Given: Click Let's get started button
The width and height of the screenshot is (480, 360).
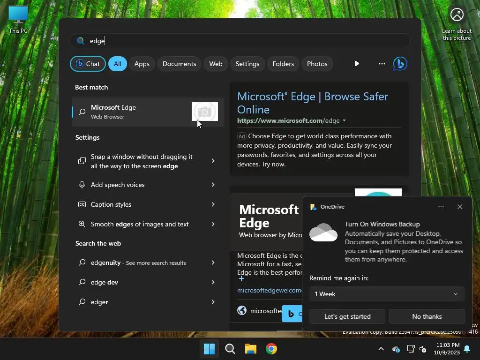Looking at the screenshot, I should click(x=347, y=316).
